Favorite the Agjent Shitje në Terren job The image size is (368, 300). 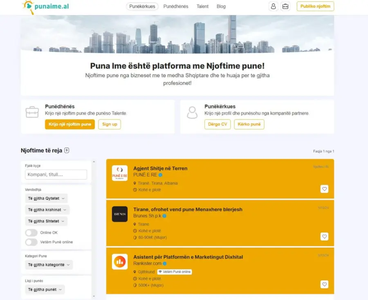coord(324,189)
